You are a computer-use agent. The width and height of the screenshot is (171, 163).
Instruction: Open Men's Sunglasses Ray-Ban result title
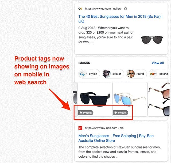pos(116,138)
